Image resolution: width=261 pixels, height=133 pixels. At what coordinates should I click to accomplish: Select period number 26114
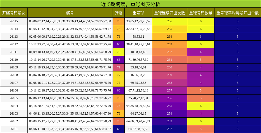[x=14, y=29]
